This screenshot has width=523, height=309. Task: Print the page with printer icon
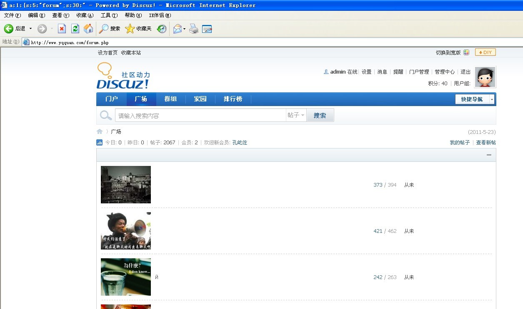(194, 29)
